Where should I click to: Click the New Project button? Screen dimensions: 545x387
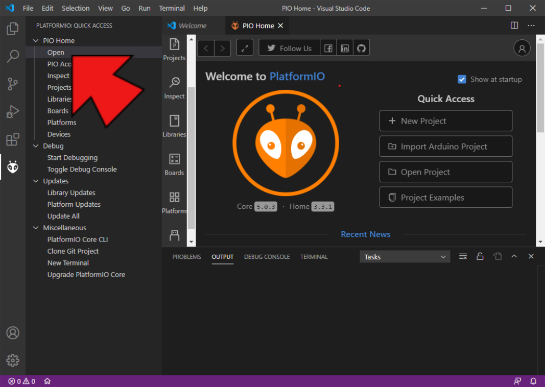point(445,121)
